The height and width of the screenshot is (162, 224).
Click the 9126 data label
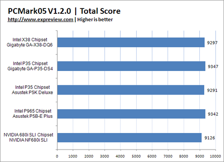coord(210,138)
